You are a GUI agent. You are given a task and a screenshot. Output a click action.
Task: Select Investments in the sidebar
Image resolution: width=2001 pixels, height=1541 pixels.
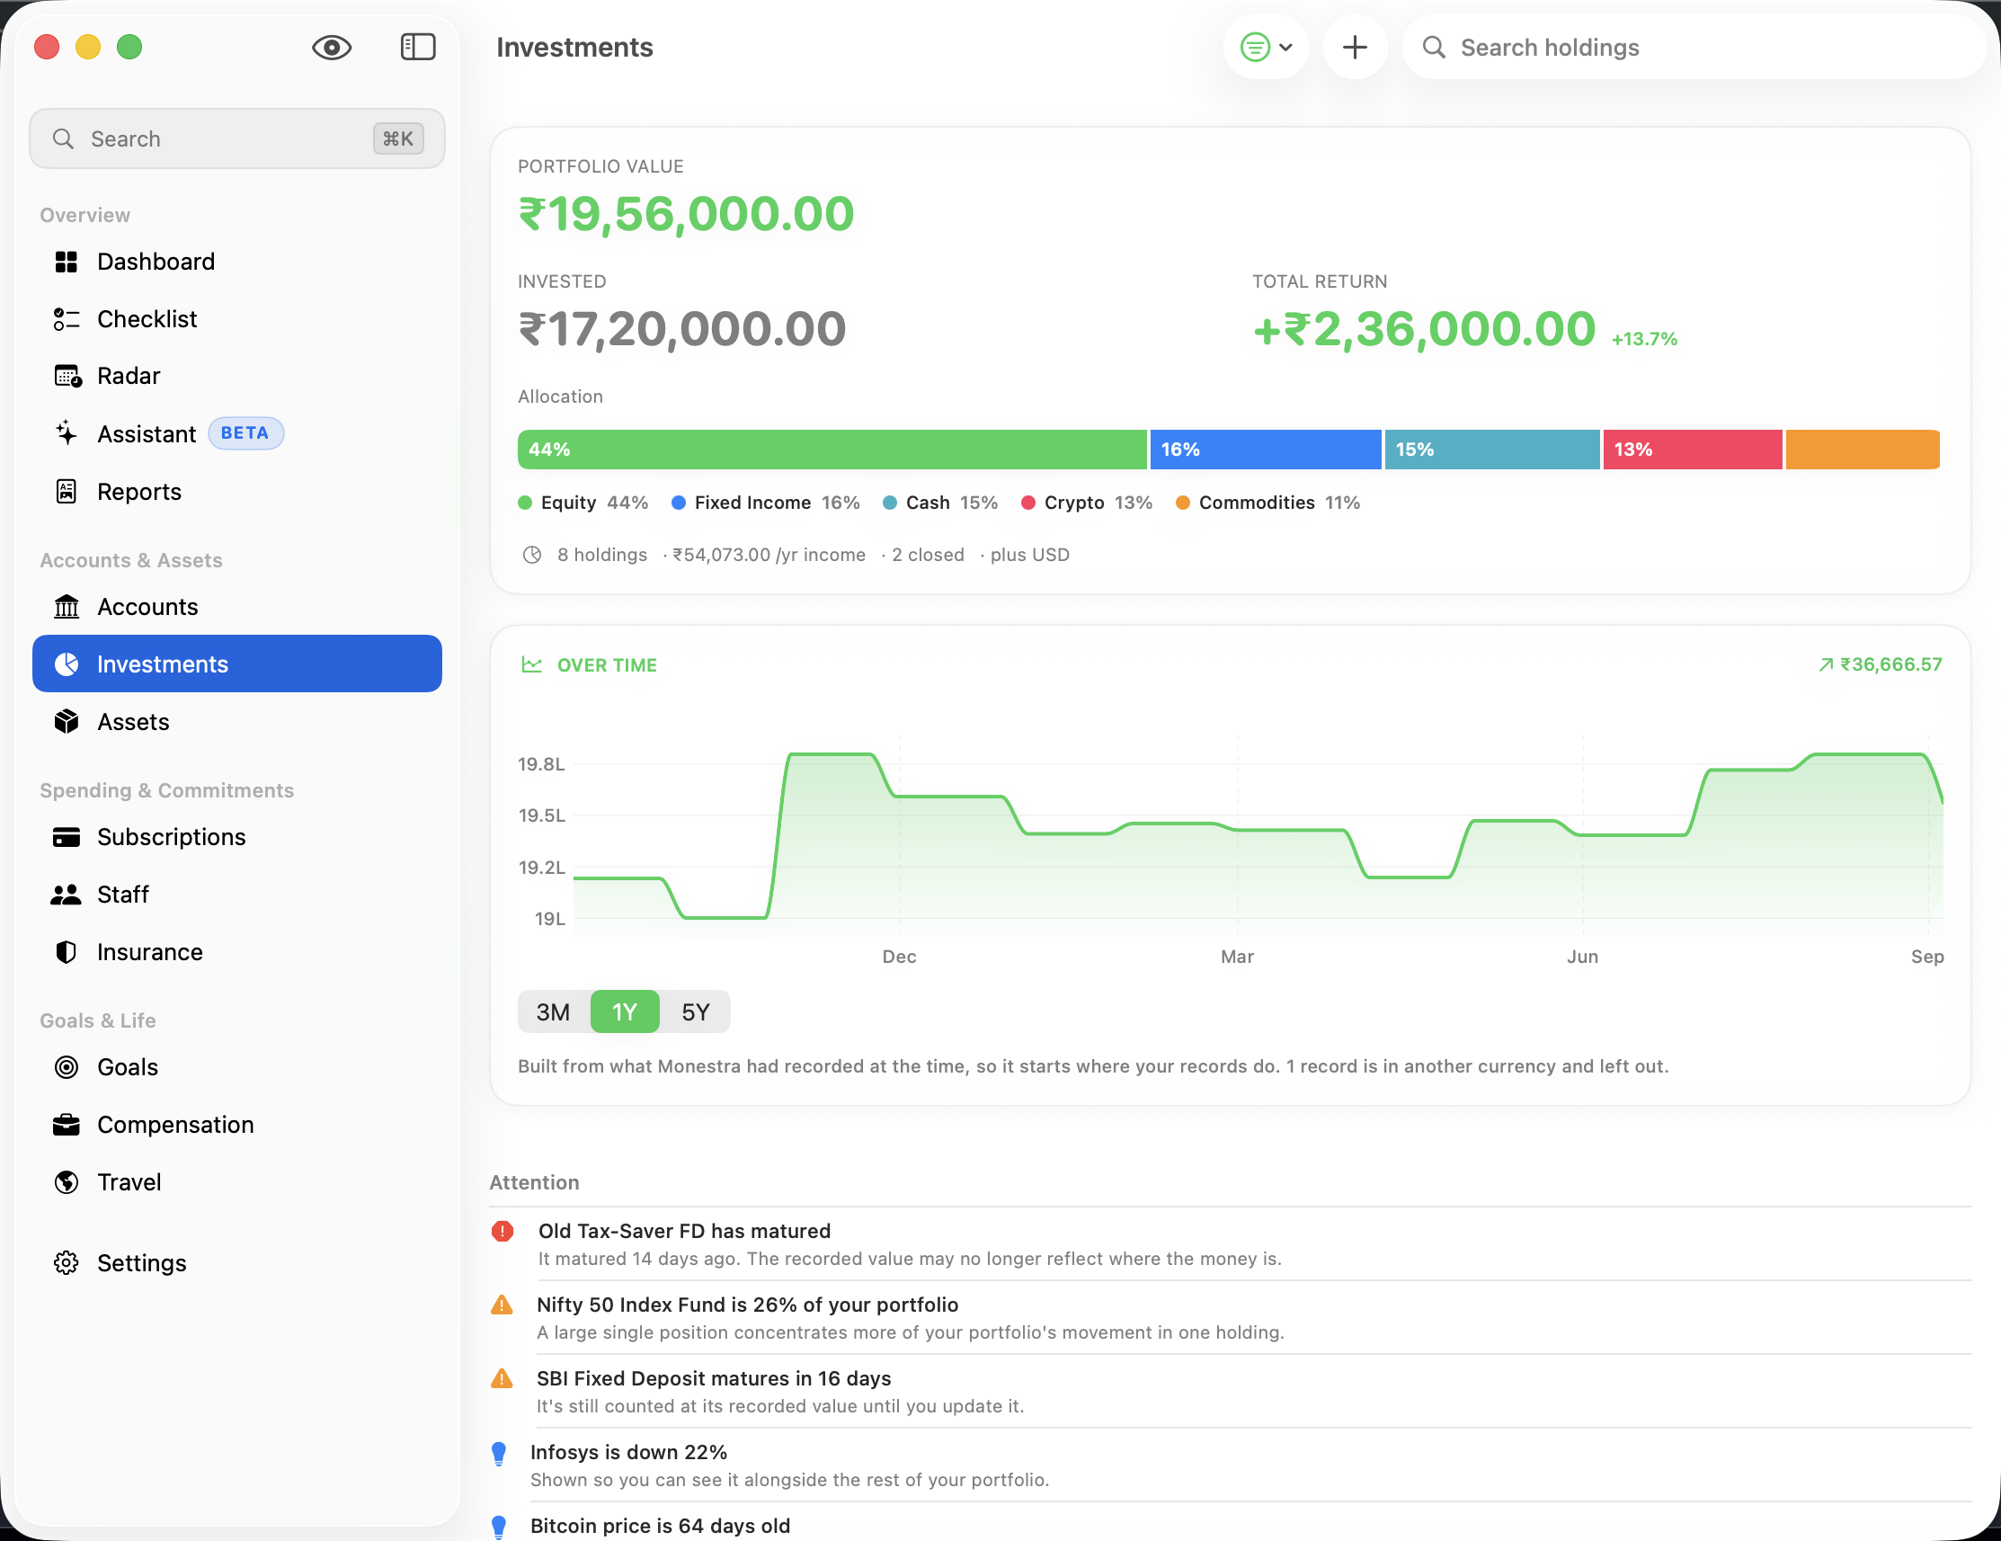tap(237, 664)
